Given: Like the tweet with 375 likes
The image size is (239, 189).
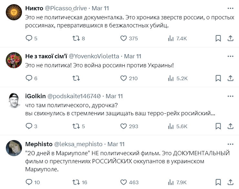Looking at the screenshot, I should click(123, 38).
